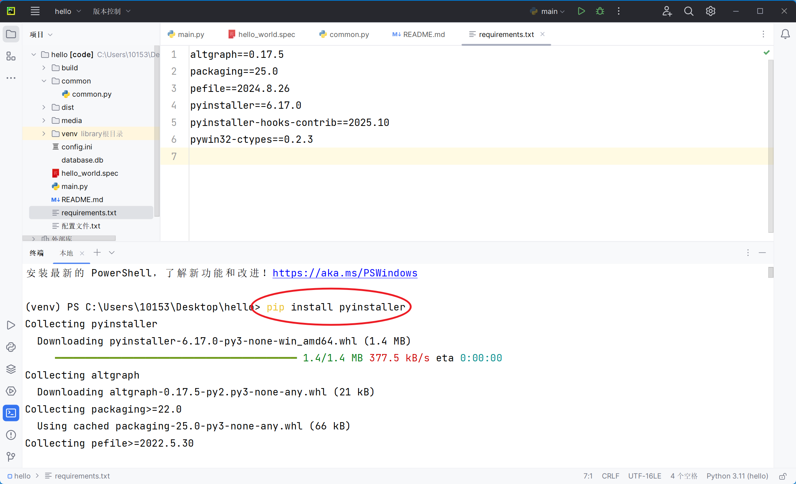Open the notifications bell
Image resolution: width=796 pixels, height=484 pixels.
[785, 34]
